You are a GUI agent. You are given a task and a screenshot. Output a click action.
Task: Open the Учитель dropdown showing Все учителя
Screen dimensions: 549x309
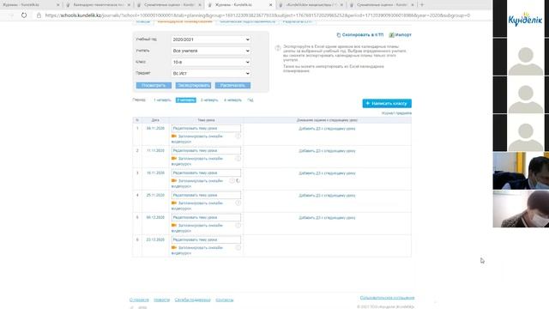[211, 51]
